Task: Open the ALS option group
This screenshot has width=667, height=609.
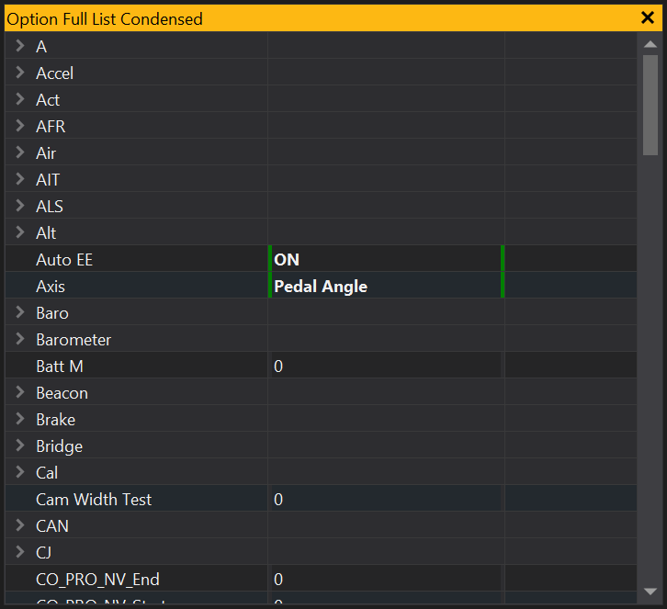Action: (x=19, y=206)
